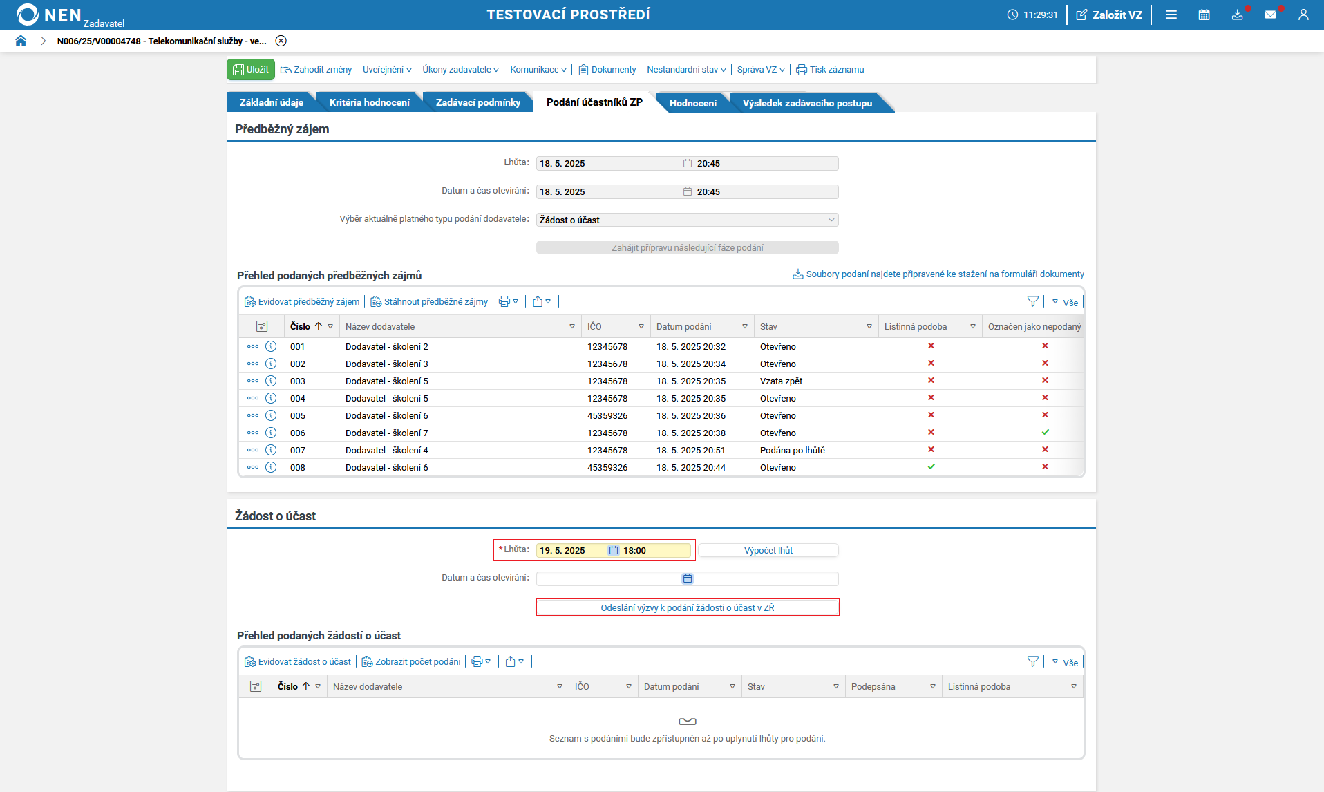Open the messages envelope icon
1324x792 pixels.
click(1270, 15)
